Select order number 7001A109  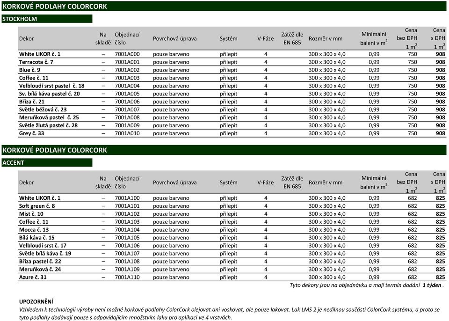tap(127, 270)
